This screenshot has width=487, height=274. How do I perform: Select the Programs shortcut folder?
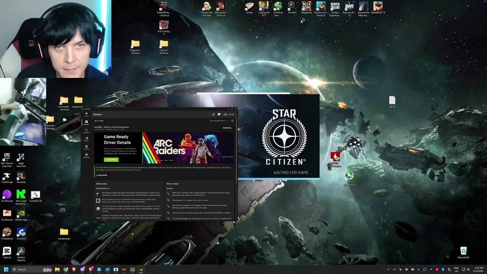tap(135, 47)
